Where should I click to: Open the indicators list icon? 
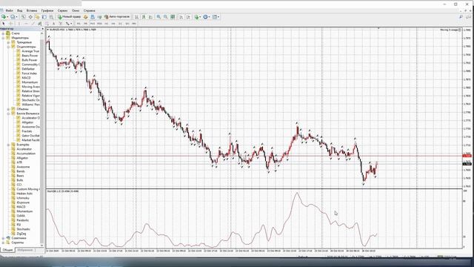pyautogui.click(x=196, y=17)
